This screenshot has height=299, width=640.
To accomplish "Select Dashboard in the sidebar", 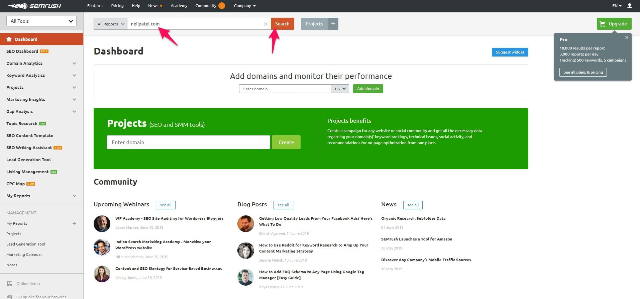I will tap(41, 39).
